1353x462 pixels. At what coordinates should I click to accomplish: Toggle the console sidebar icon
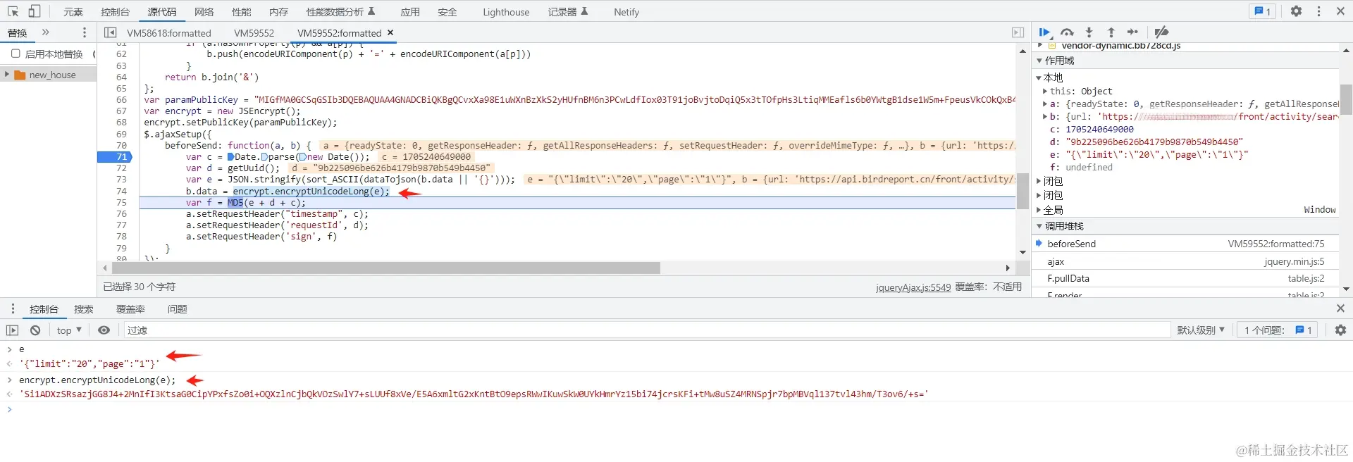[x=12, y=330]
